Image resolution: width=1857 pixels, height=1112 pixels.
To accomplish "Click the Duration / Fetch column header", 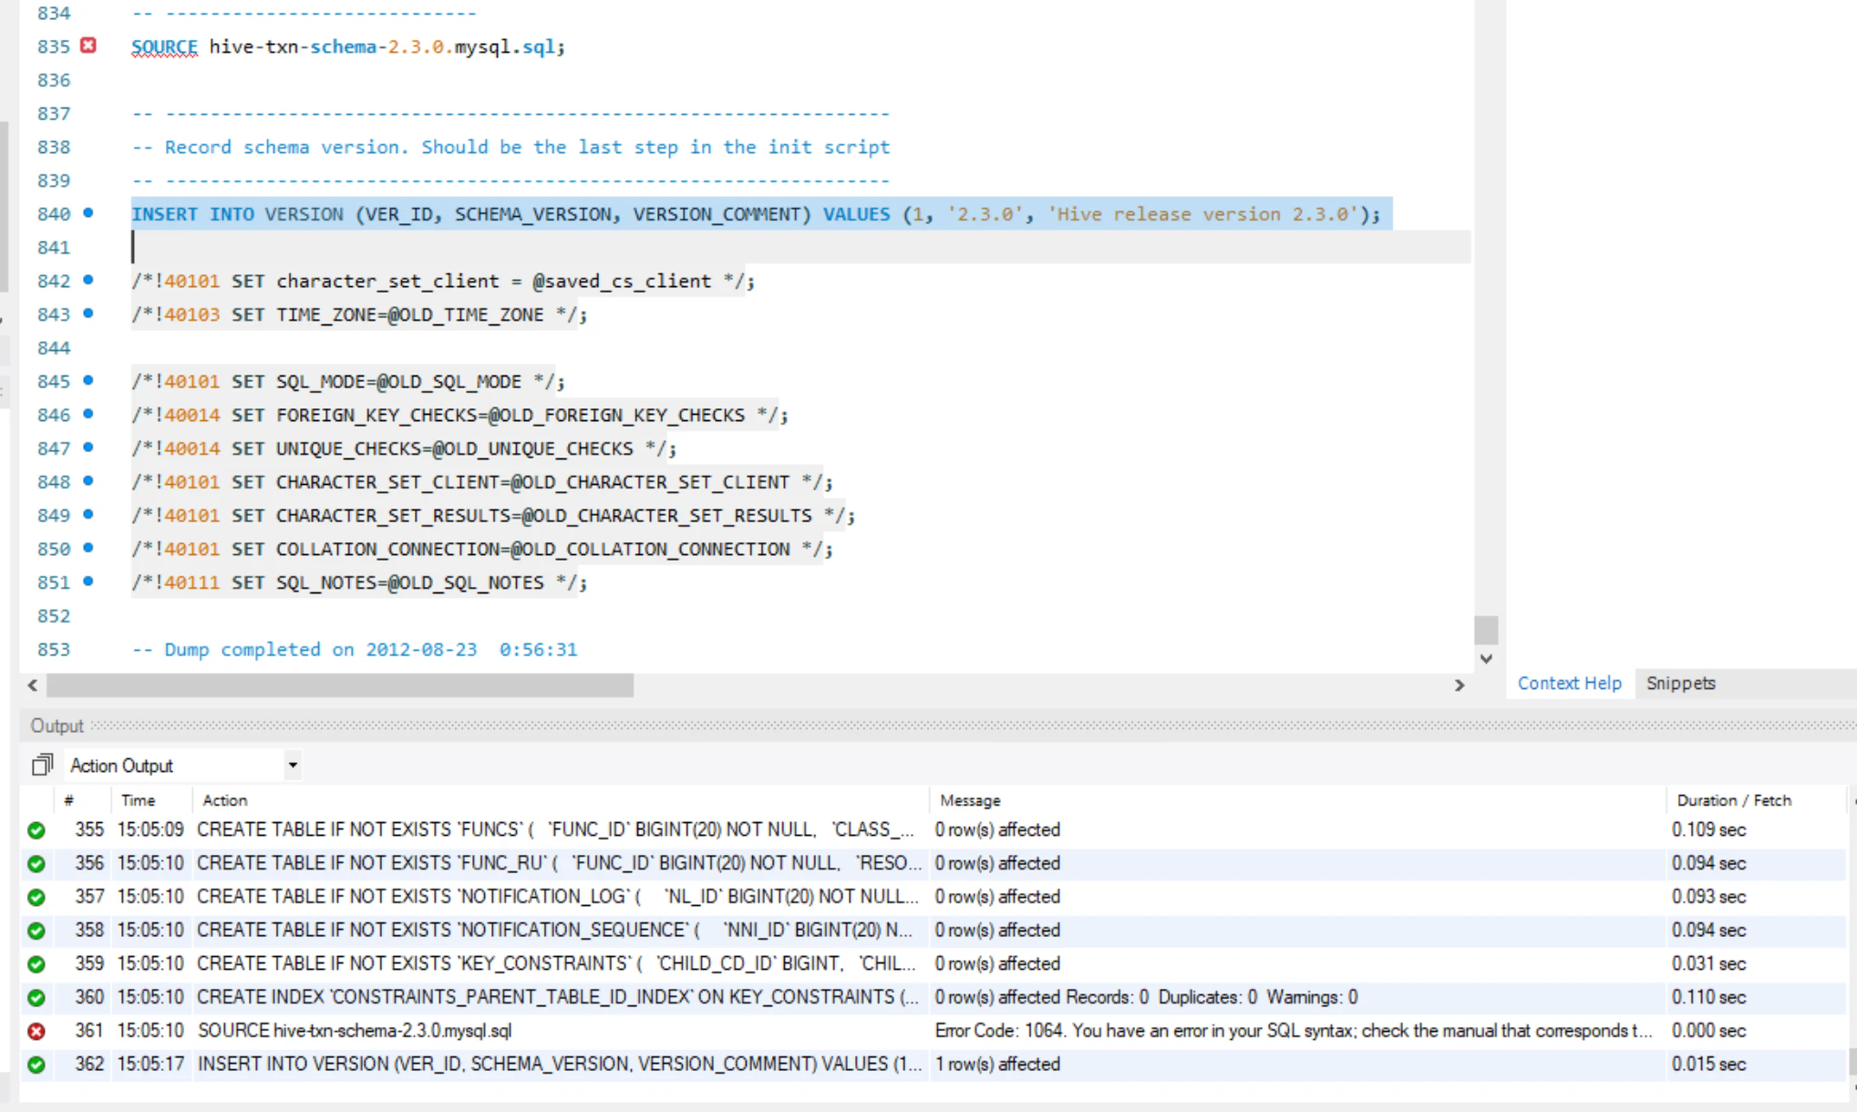I will tap(1733, 800).
